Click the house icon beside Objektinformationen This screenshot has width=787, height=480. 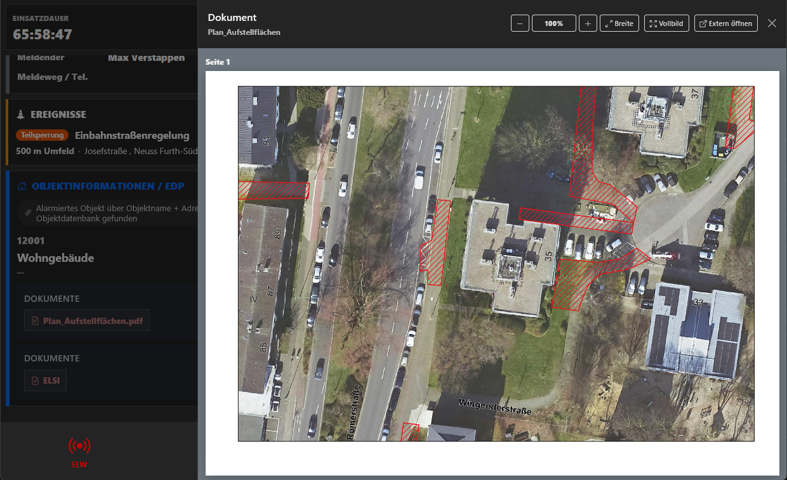[x=22, y=186]
